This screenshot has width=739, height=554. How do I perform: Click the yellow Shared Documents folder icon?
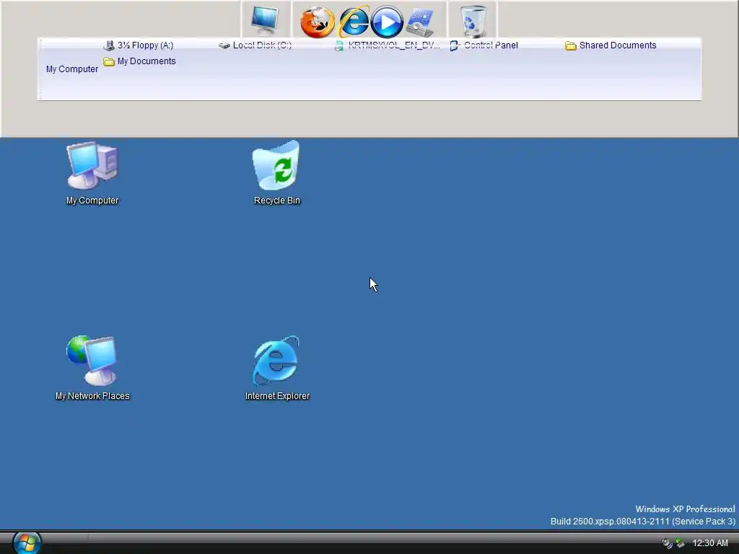tap(571, 45)
